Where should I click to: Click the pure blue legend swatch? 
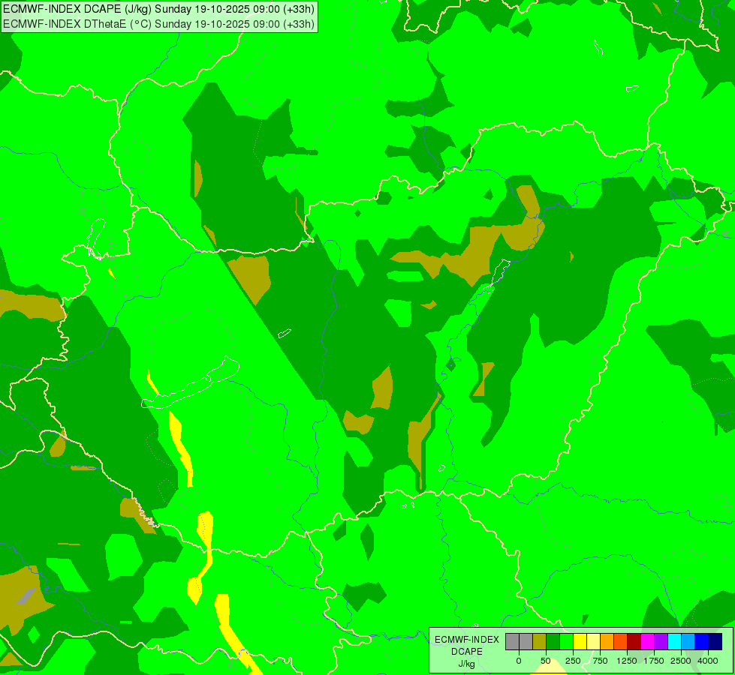pos(702,641)
